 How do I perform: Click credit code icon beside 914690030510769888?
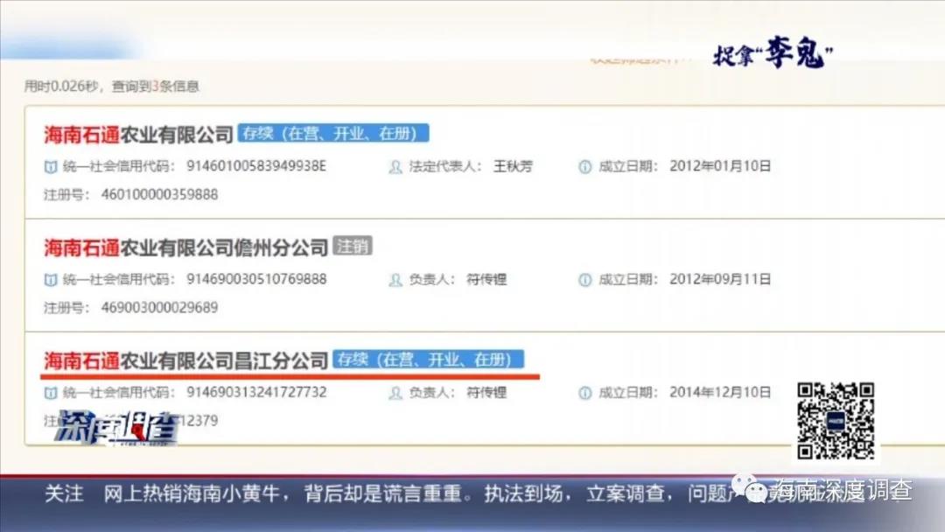click(51, 280)
